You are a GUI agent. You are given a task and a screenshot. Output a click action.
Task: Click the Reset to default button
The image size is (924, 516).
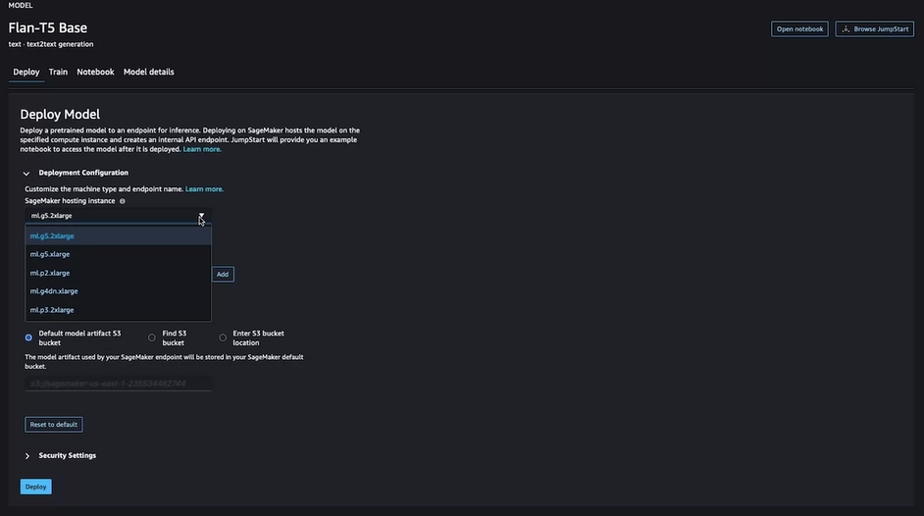[x=54, y=425]
